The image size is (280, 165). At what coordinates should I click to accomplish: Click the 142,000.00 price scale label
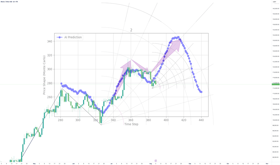(276, 9)
